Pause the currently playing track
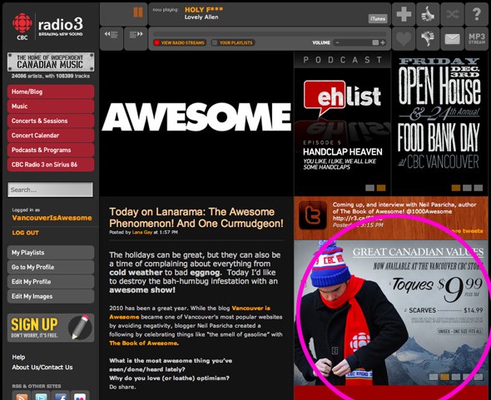The height and width of the screenshot is (400, 491). [138, 12]
